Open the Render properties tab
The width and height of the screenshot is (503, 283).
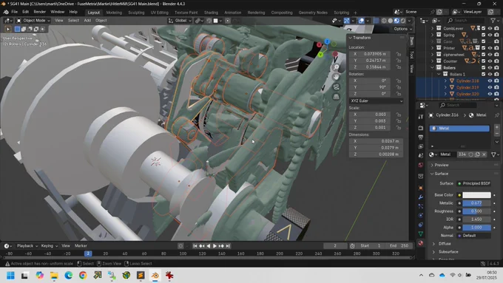click(x=421, y=128)
